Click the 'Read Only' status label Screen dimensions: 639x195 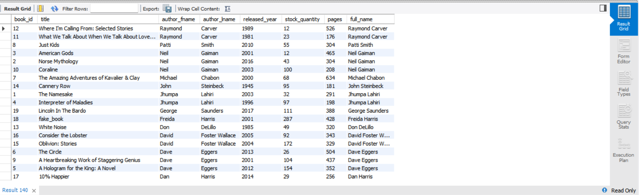[623, 190]
